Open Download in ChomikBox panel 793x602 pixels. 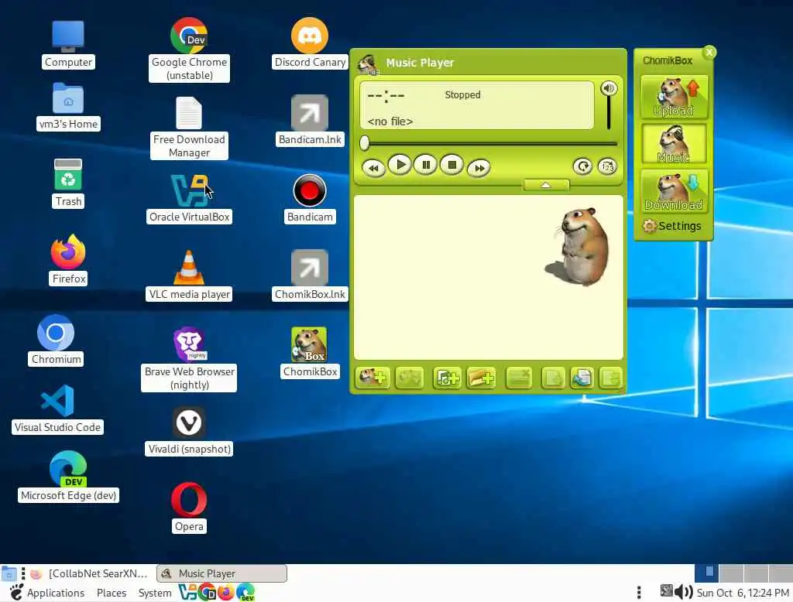pyautogui.click(x=674, y=190)
